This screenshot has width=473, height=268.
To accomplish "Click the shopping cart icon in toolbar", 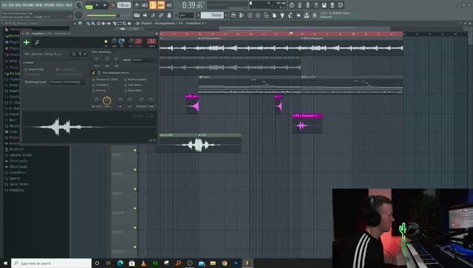I will click(315, 15).
